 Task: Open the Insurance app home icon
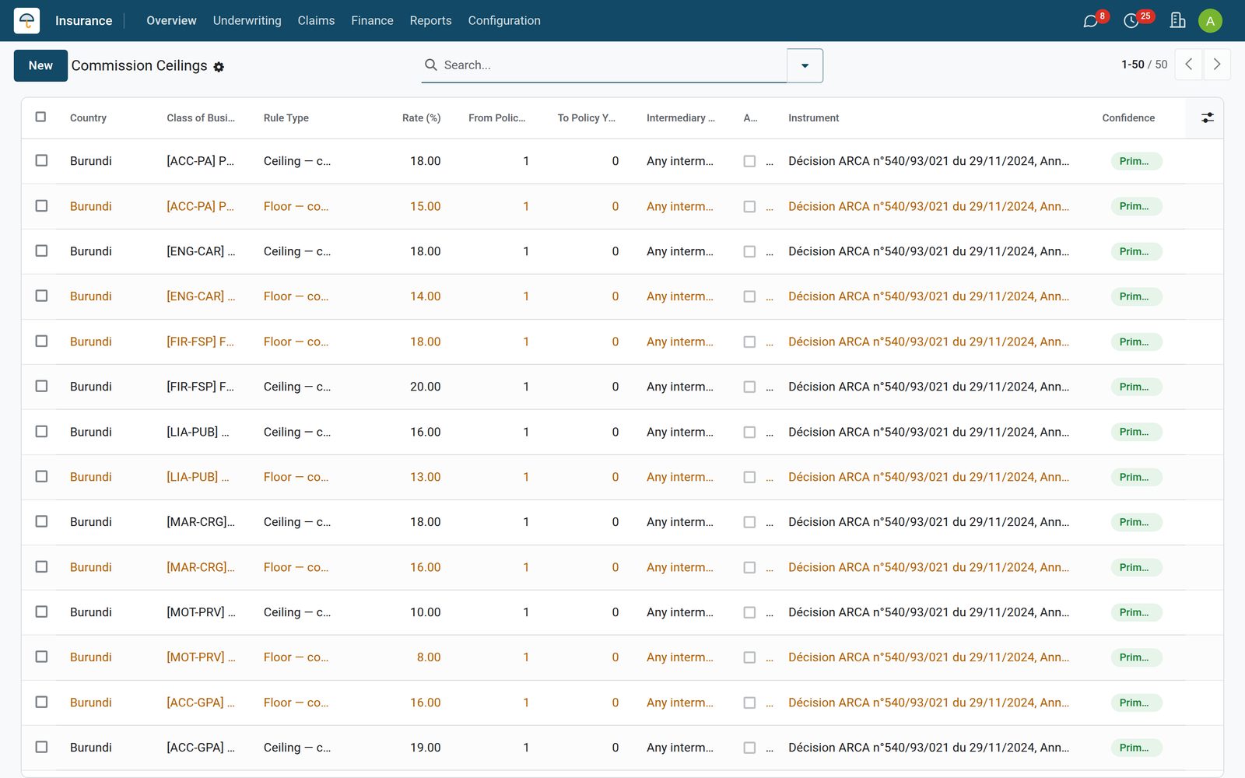[26, 20]
